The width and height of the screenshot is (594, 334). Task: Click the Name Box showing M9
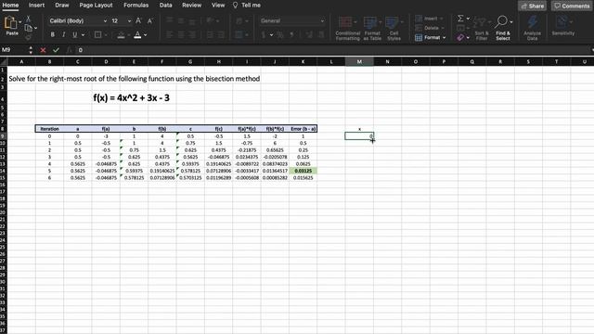[14, 50]
